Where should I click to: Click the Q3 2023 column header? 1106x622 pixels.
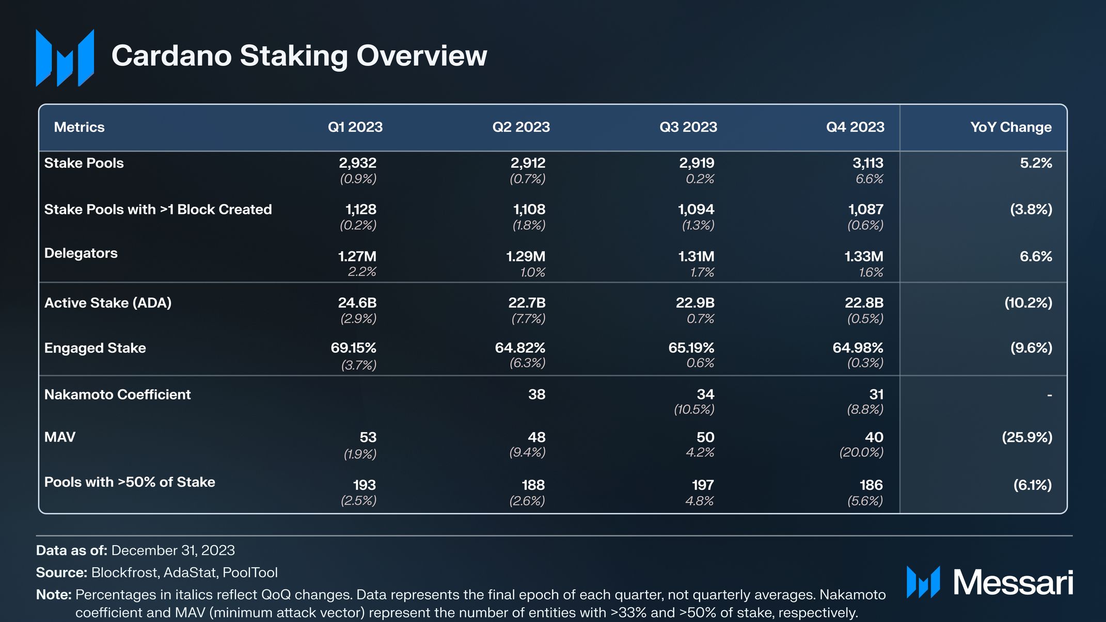(x=688, y=127)
